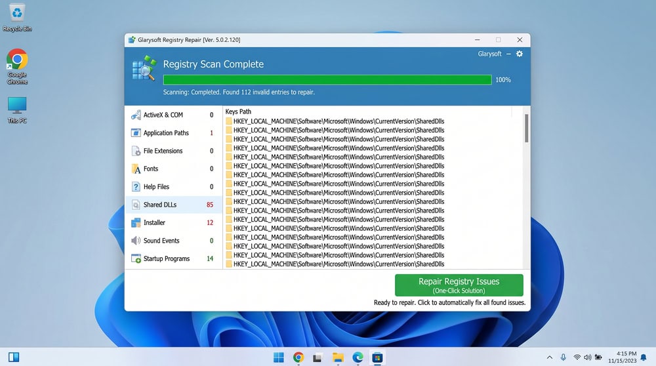
Task: Click the volume speaker tray icon
Action: click(588, 357)
